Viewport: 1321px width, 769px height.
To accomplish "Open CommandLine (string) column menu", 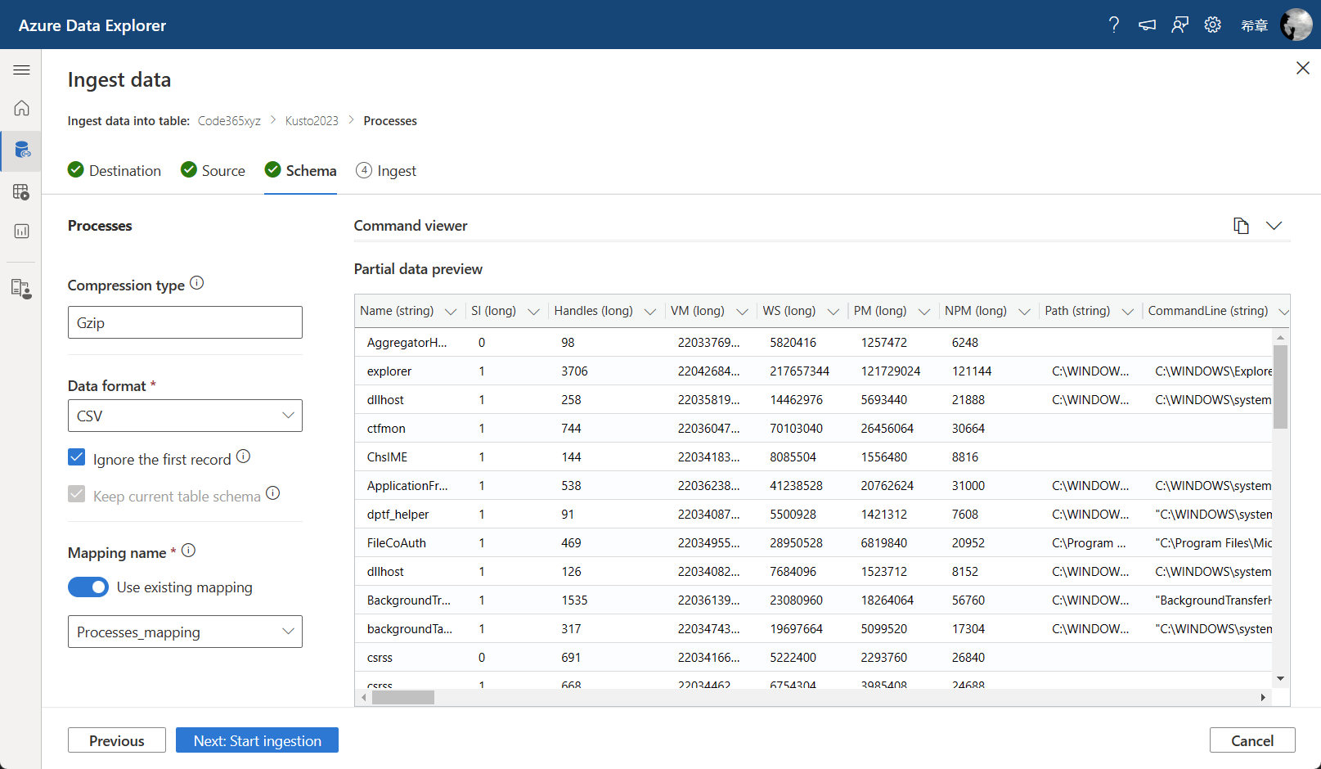I will [1283, 312].
